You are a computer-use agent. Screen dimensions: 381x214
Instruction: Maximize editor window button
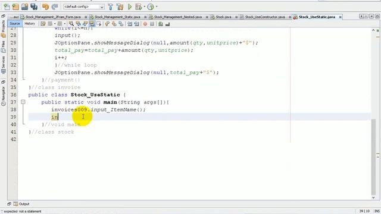pyautogui.click(x=377, y=16)
